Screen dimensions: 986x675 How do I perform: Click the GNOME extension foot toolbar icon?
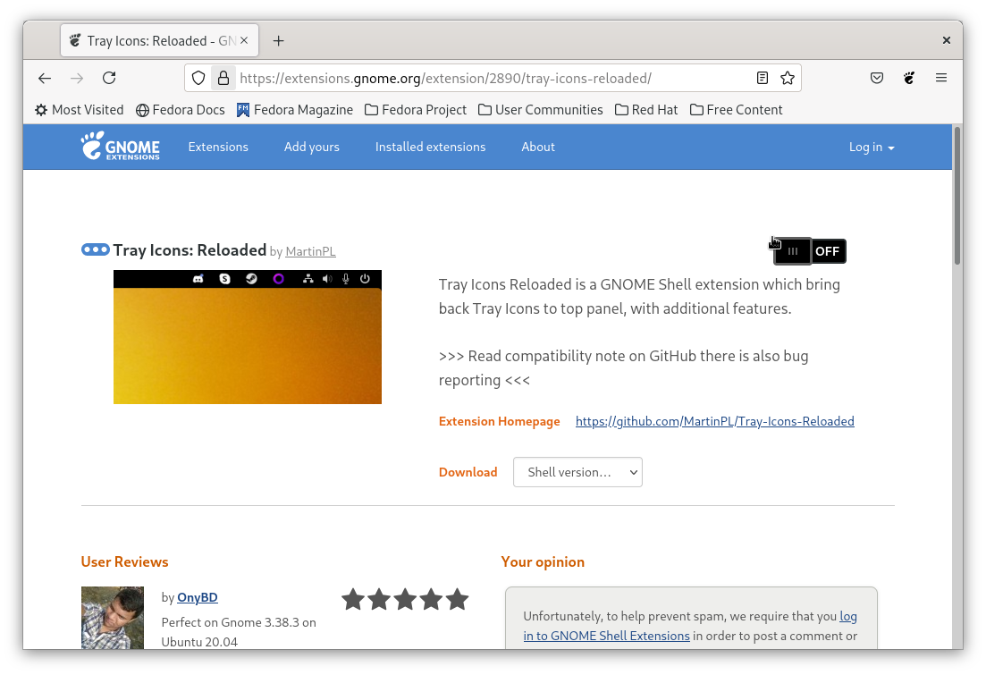coord(909,78)
